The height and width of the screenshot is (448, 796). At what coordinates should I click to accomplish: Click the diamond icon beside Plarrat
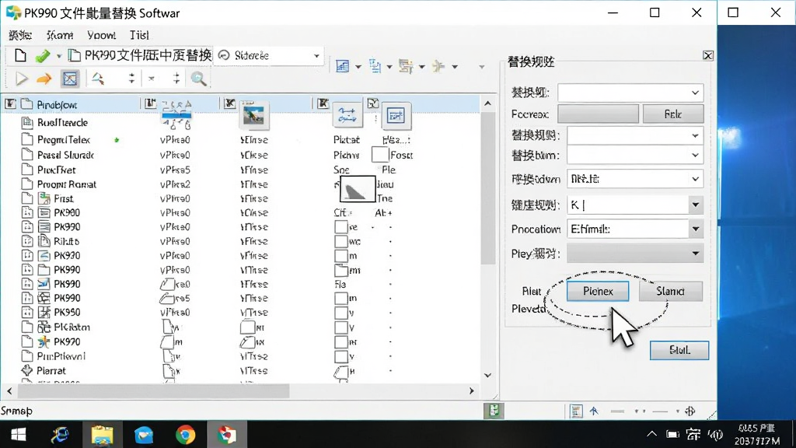coord(27,371)
